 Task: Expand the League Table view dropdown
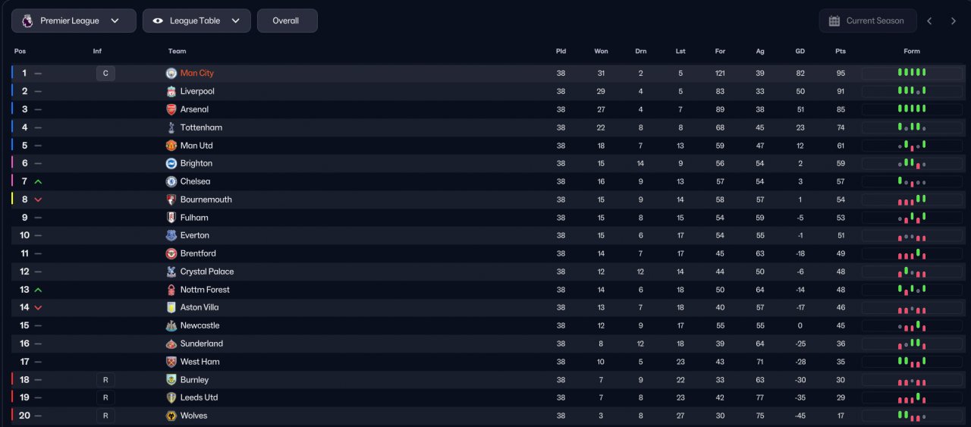coord(196,21)
